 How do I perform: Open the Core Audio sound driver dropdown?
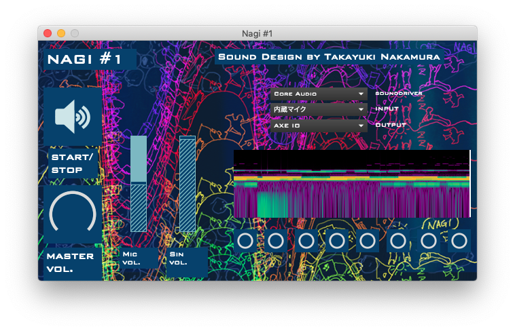tap(319, 94)
